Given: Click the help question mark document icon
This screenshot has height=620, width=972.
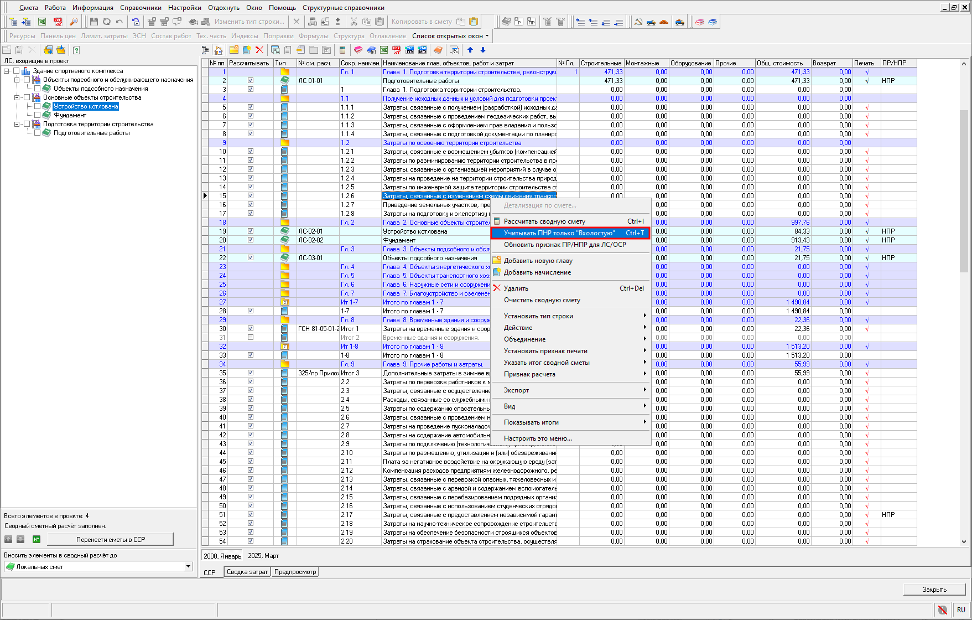Looking at the screenshot, I should click(x=76, y=50).
